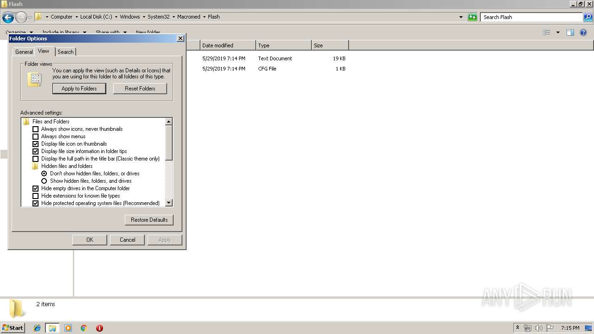594x334 pixels.
Task: Click the advanced settings scroll up arrow
Action: coord(169,122)
